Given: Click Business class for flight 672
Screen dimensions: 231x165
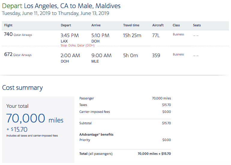Looking at the screenshot, I should coord(178,55).
